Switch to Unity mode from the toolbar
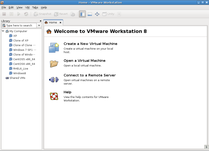This screenshot has width=209, height=151. pyautogui.click(x=108, y=14)
